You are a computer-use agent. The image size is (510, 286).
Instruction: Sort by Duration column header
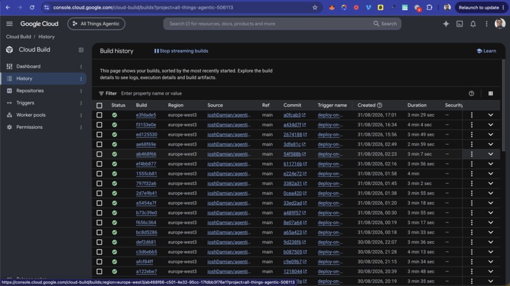click(416, 105)
